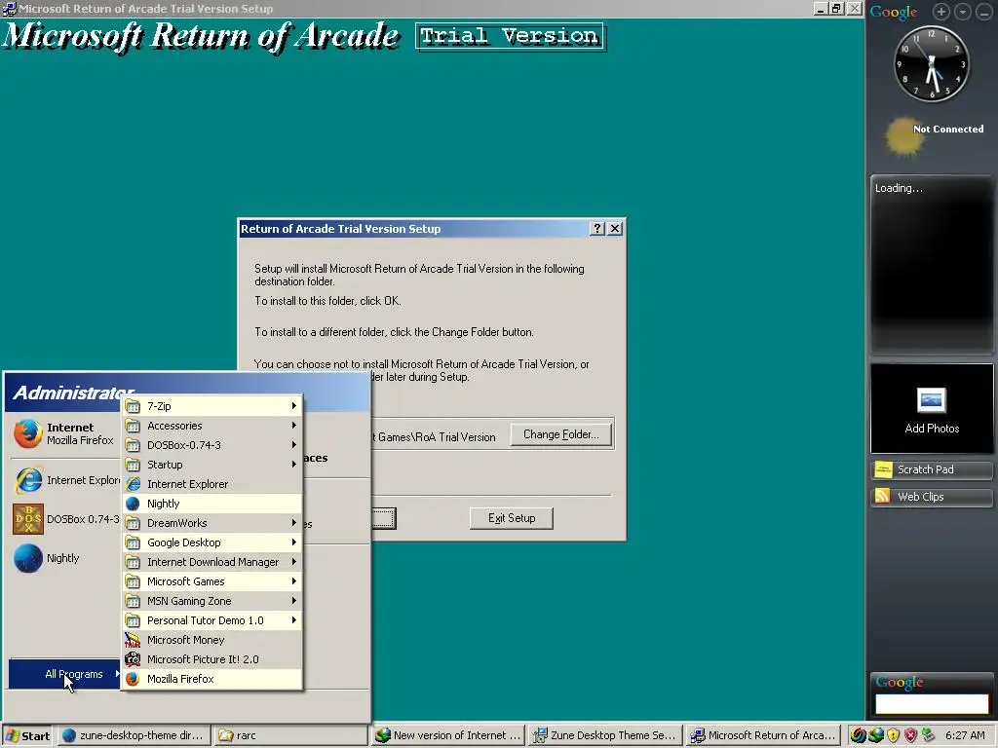Click the yellow security shield tray icon

(894, 735)
